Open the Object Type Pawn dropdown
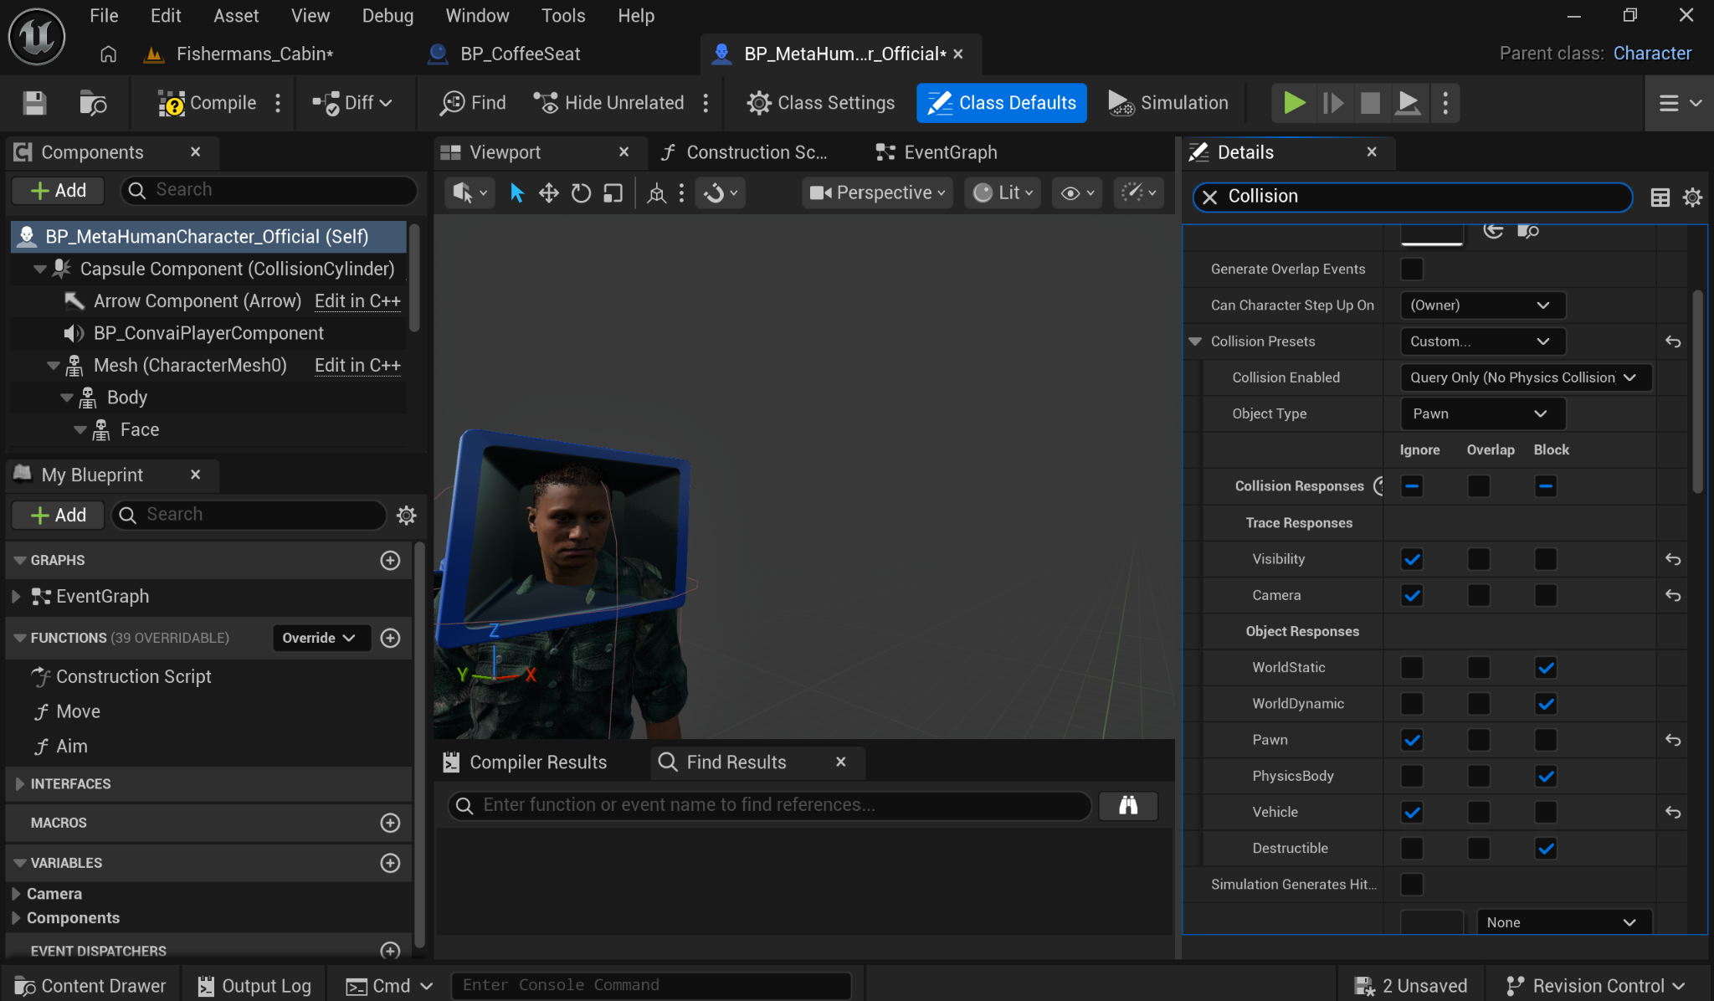This screenshot has height=1001, width=1714. coord(1482,413)
